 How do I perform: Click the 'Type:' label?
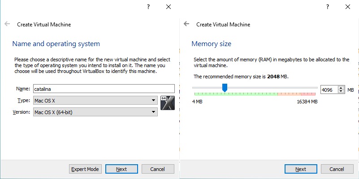tap(24, 100)
